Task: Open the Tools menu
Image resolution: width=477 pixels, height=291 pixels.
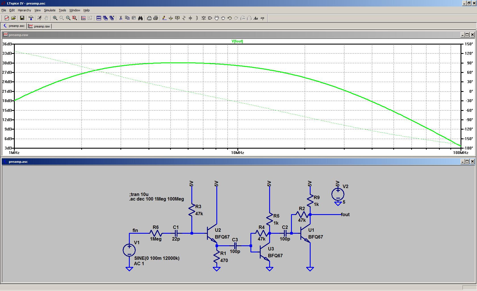Action: coord(62,10)
